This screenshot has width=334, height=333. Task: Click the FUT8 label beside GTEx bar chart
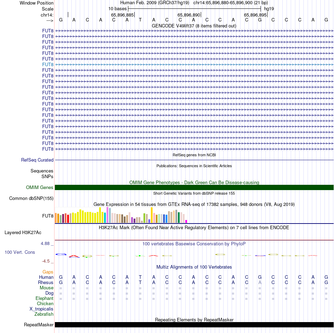48,216
